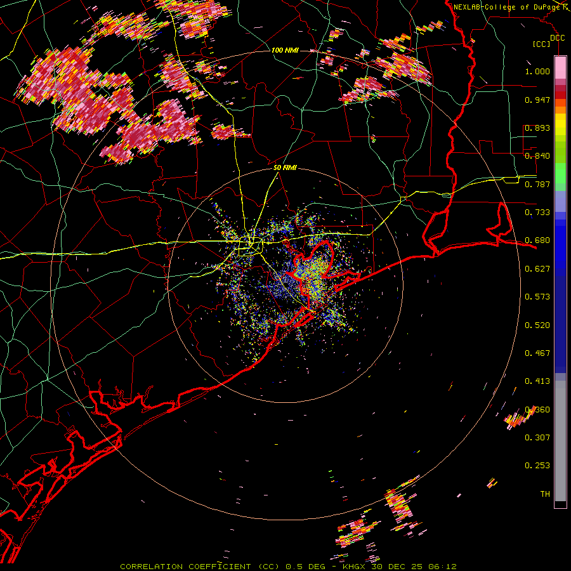
Task: Click the 0.787 color scale label
Action: pos(537,184)
